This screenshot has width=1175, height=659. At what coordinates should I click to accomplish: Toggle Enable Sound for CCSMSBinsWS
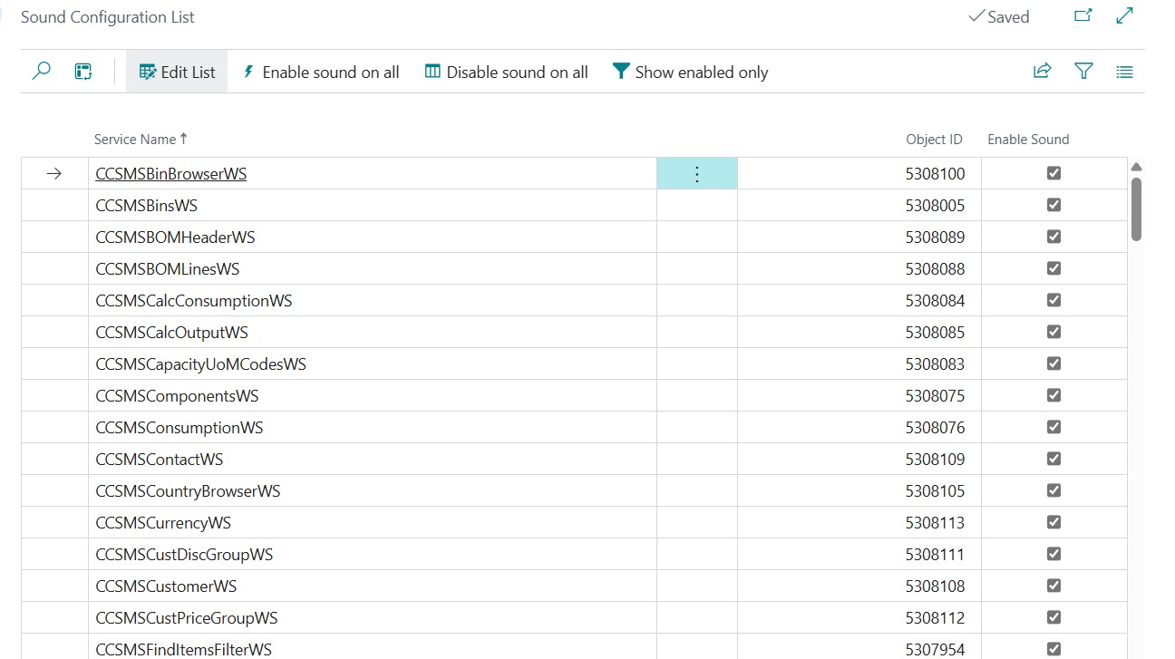point(1054,205)
